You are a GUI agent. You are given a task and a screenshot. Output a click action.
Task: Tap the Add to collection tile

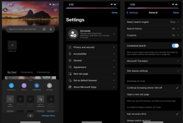click(41, 99)
